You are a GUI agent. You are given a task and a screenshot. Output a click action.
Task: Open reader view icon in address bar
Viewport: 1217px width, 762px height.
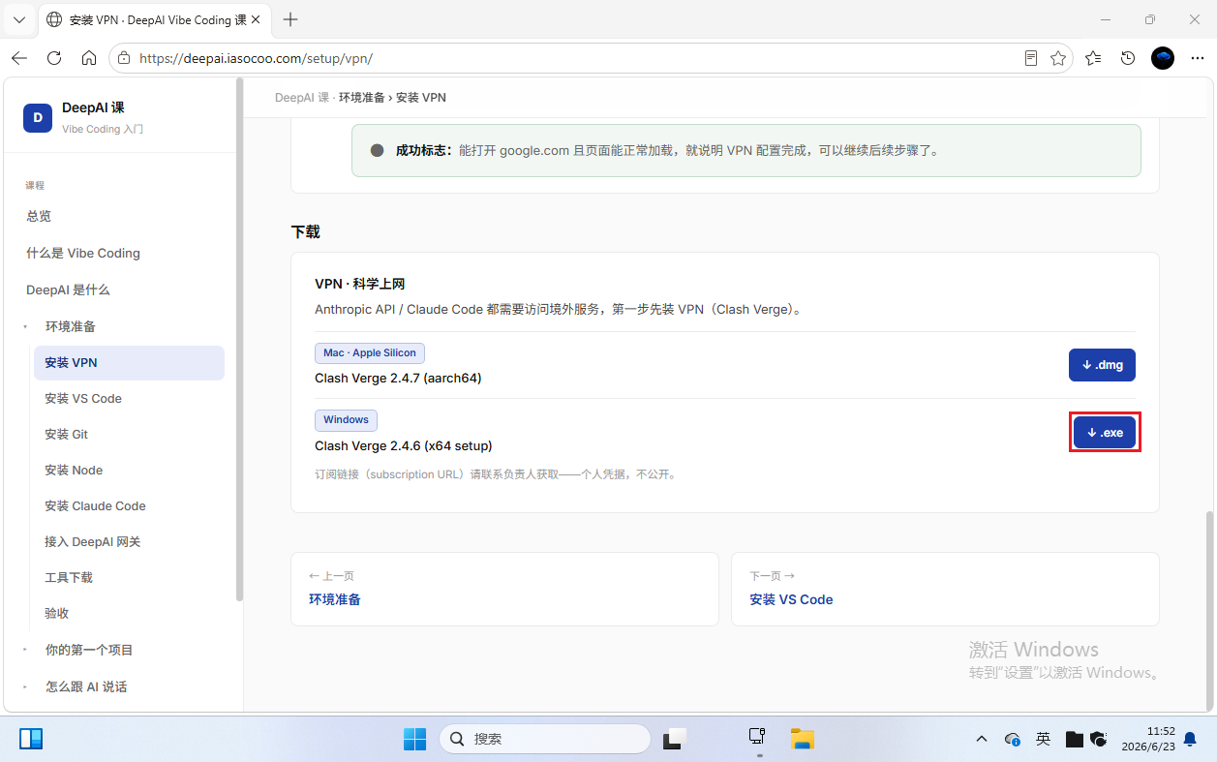[x=1031, y=58]
